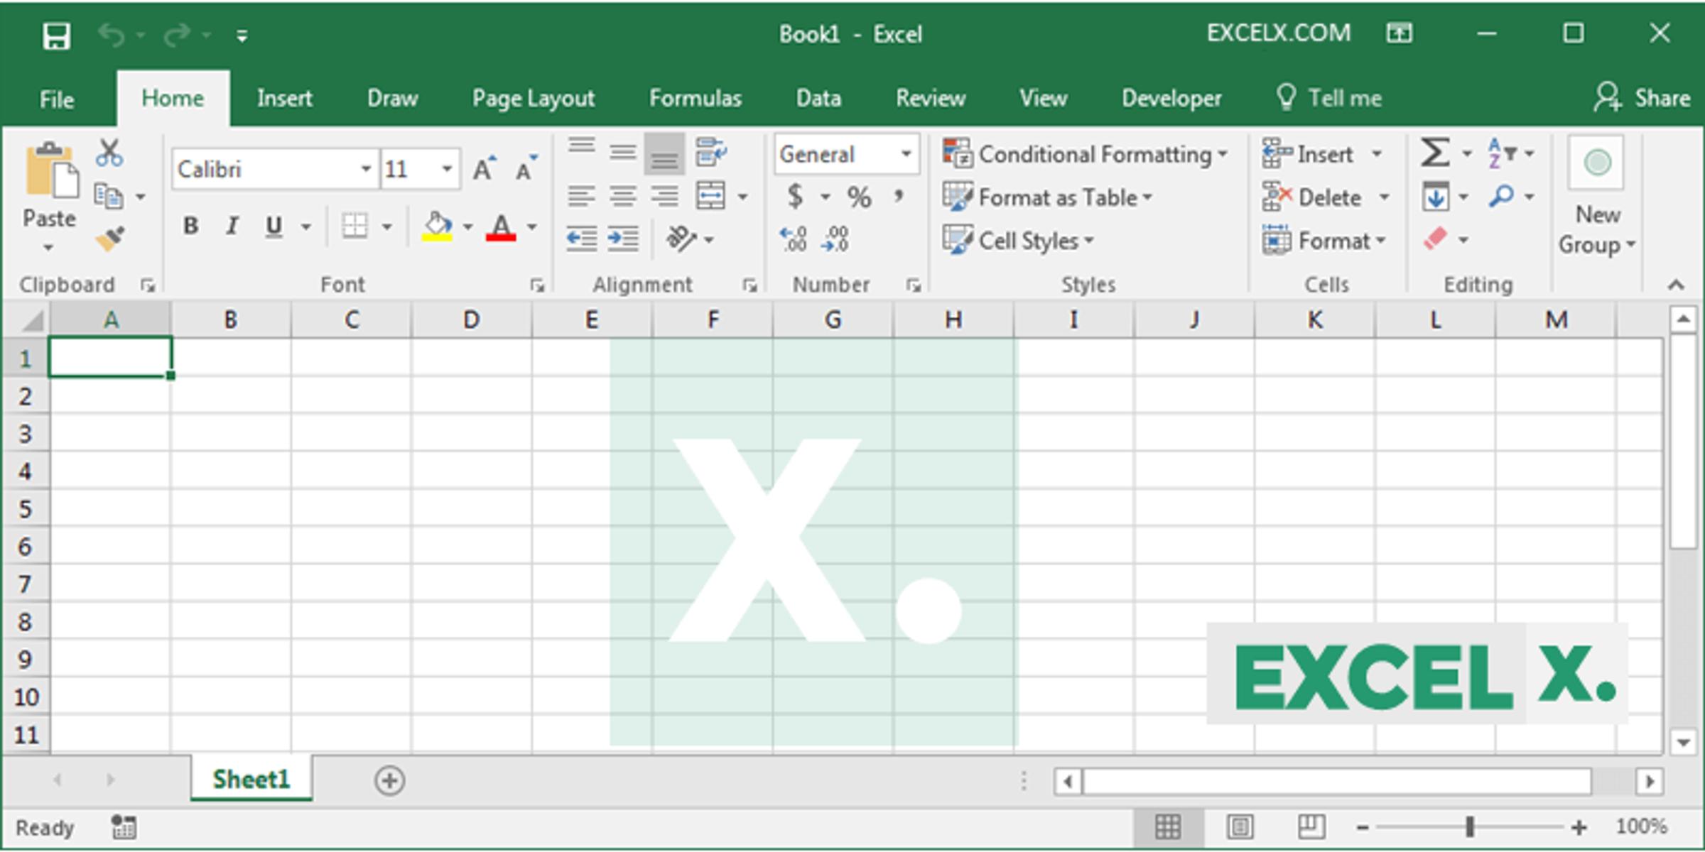Click the Undo arrow icon

click(x=112, y=34)
